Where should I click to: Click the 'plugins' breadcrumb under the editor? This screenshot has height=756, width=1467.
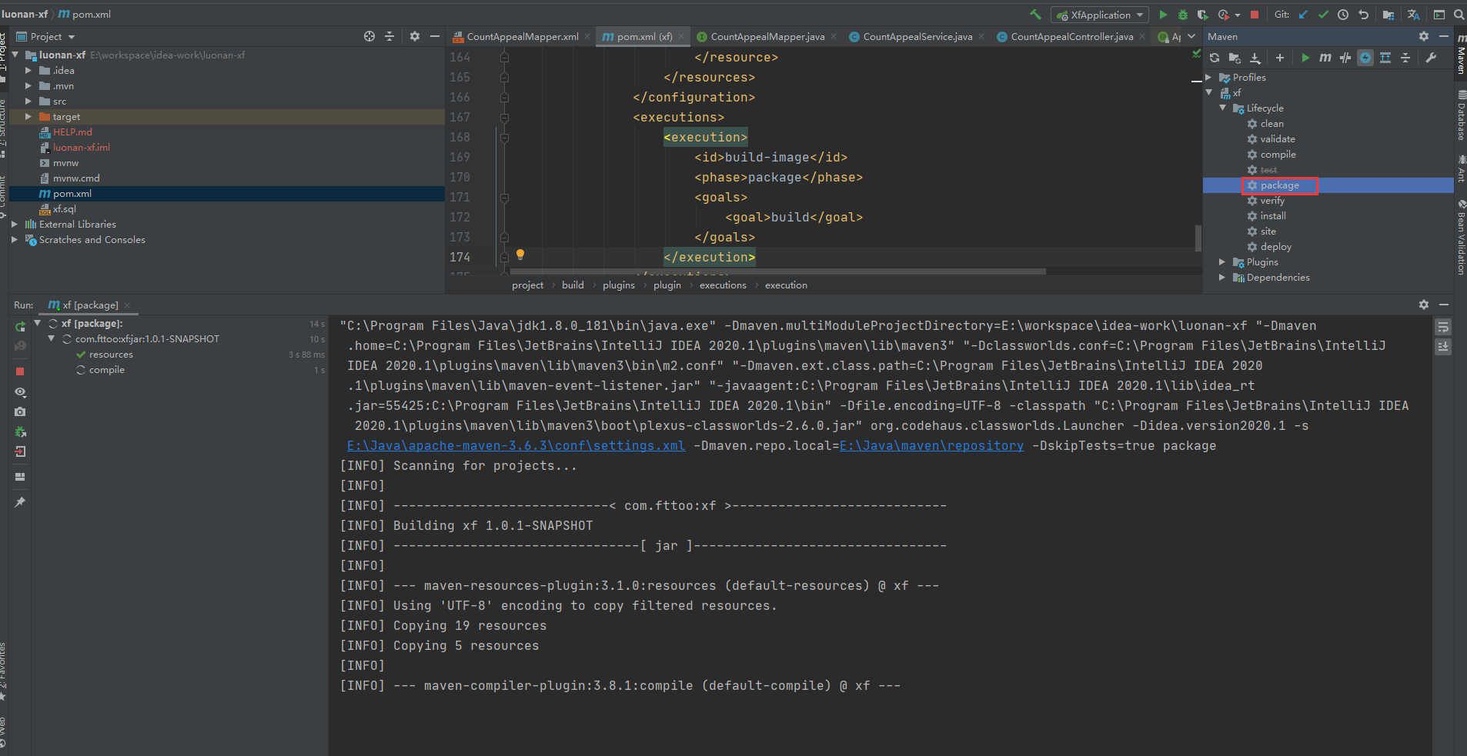619,285
